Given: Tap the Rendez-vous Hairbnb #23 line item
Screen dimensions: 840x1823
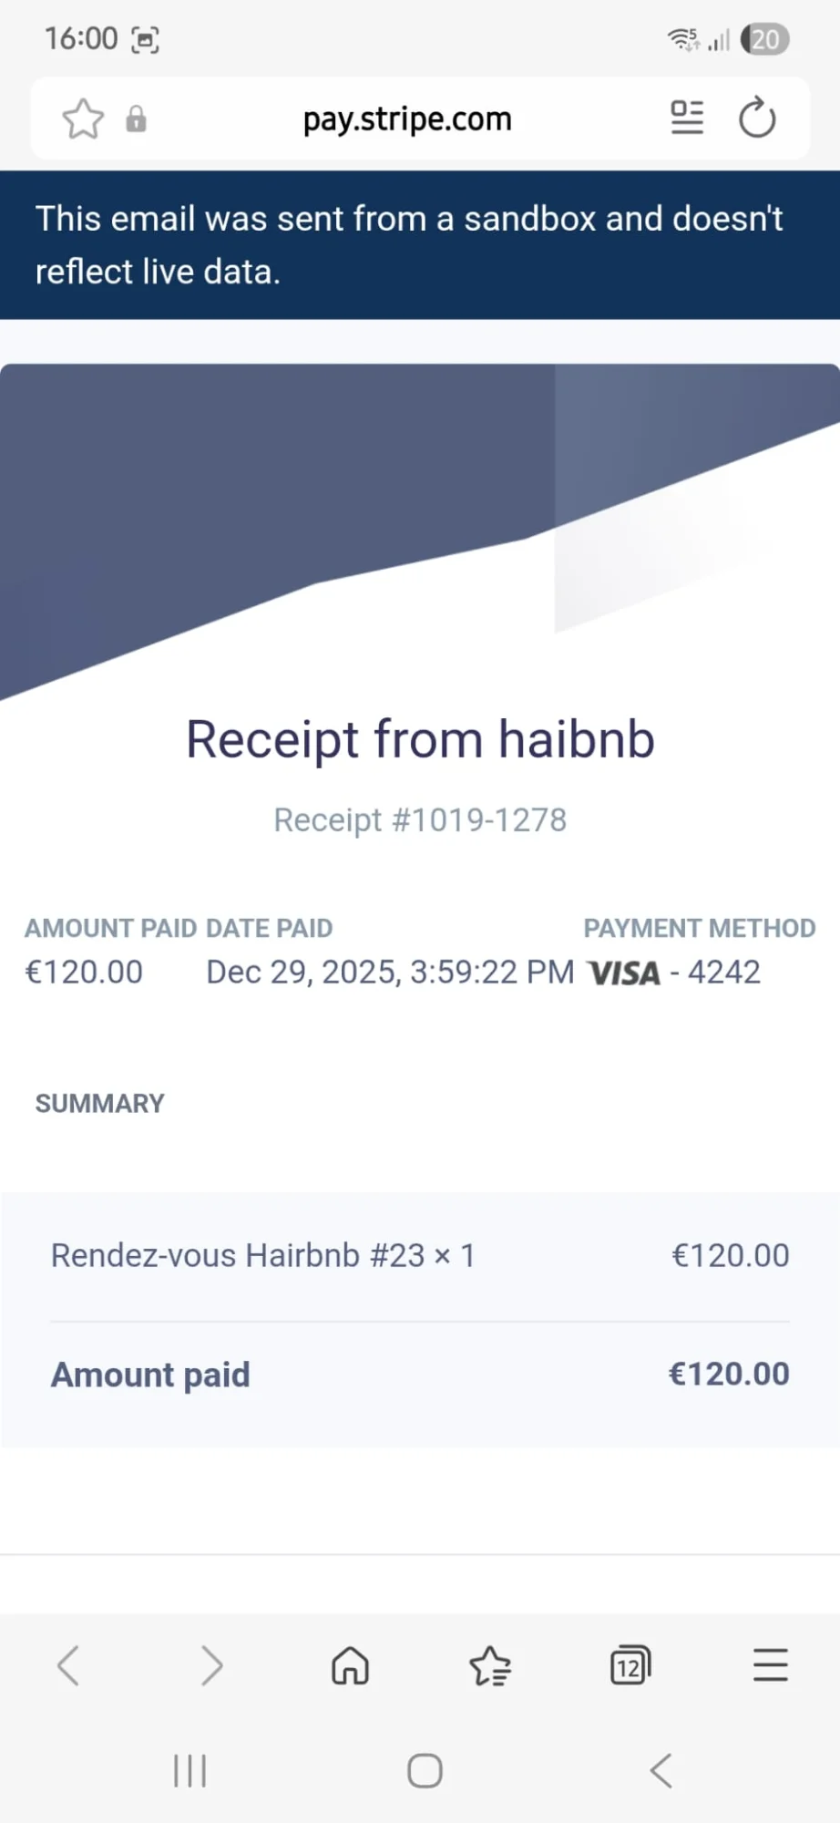Looking at the screenshot, I should (262, 1255).
